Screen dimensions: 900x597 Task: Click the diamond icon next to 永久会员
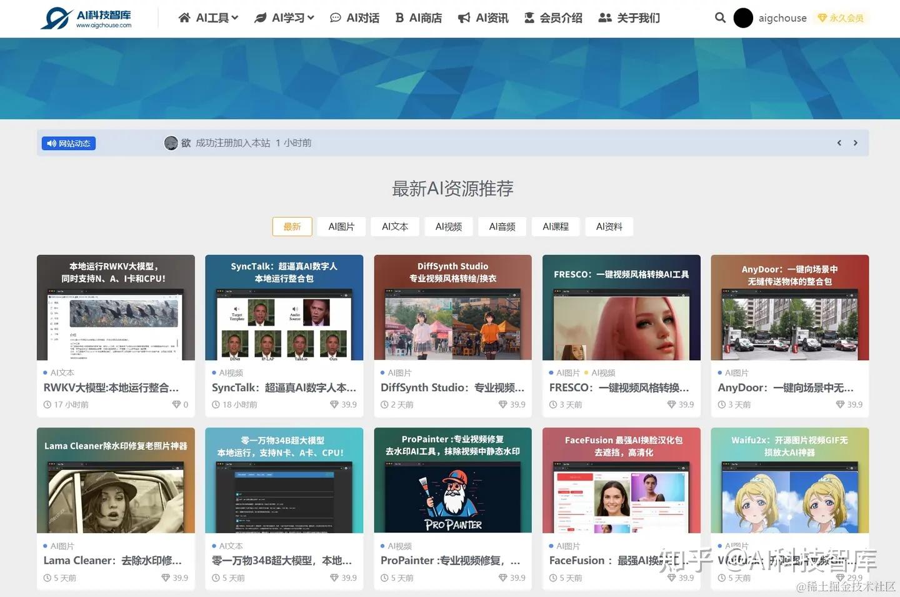[x=823, y=18]
